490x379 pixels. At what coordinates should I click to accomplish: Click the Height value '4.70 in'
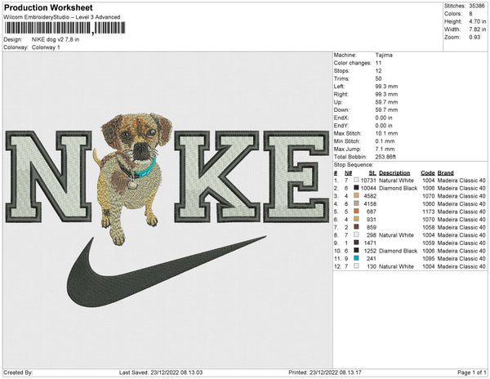[478, 21]
